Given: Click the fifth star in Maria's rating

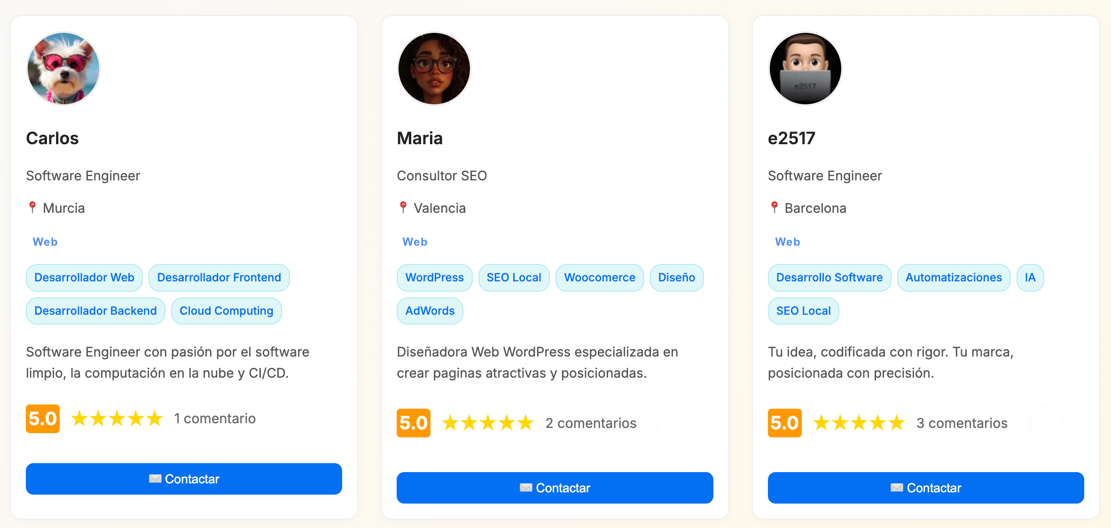Looking at the screenshot, I should (x=526, y=423).
